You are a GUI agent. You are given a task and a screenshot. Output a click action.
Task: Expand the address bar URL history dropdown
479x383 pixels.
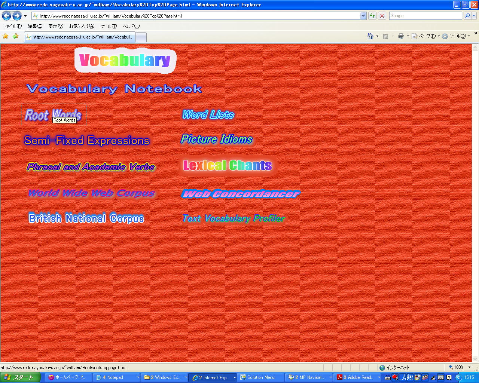[363, 16]
